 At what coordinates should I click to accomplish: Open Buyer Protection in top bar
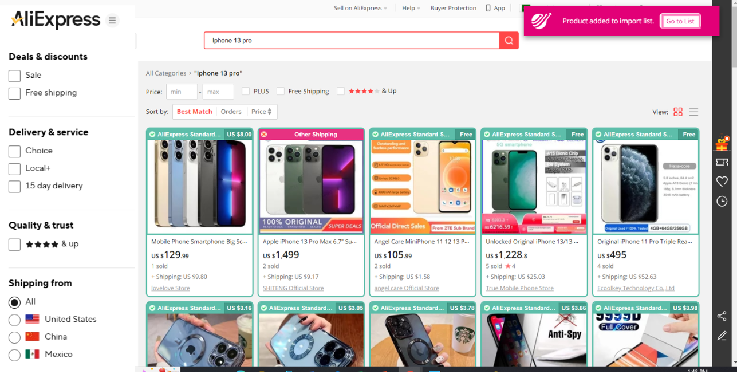pos(453,8)
